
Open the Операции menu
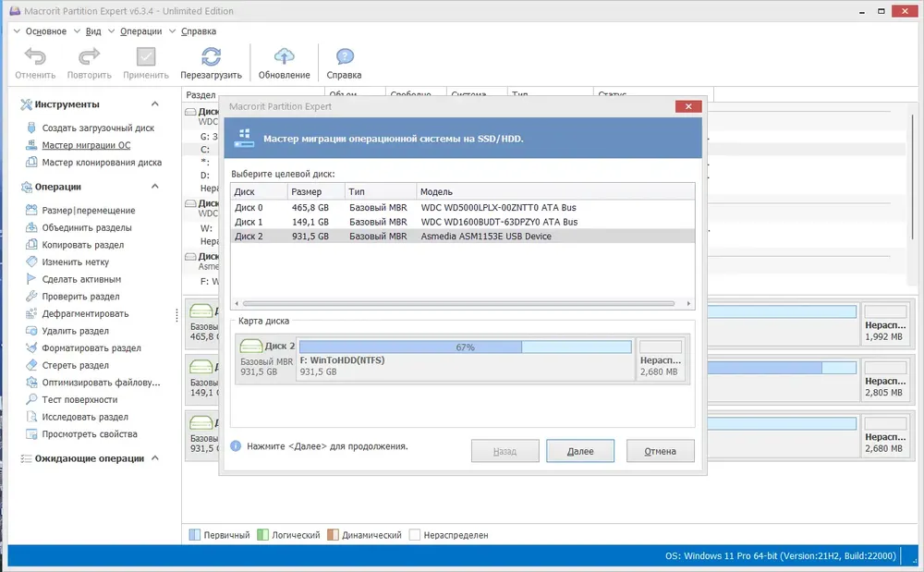tap(140, 31)
